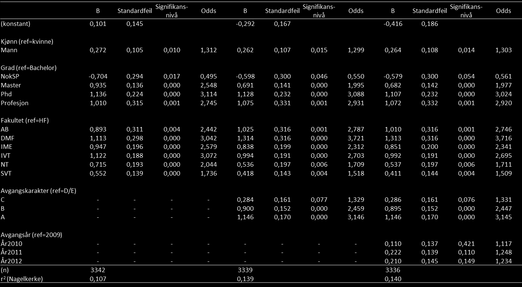Click the grade B odds "2,459"
Viewport: 522px width, 287px height.
[x=356, y=208]
